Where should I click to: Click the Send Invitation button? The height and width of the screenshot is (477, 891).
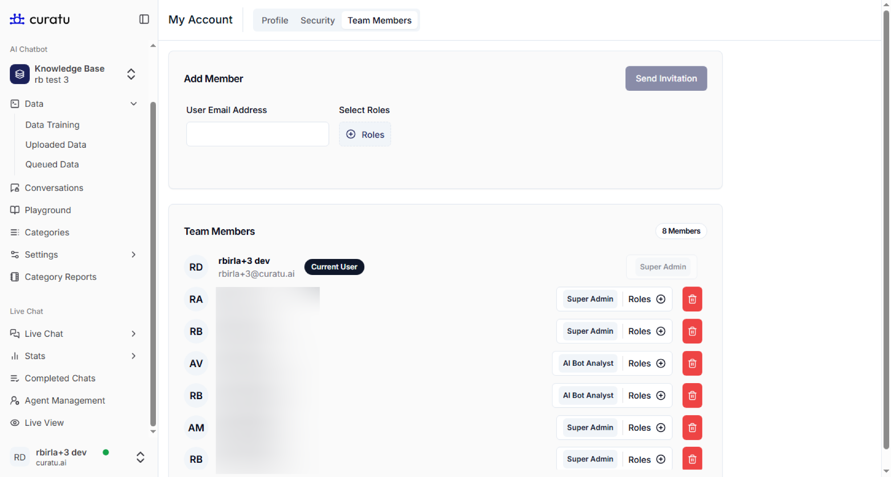[x=666, y=78]
